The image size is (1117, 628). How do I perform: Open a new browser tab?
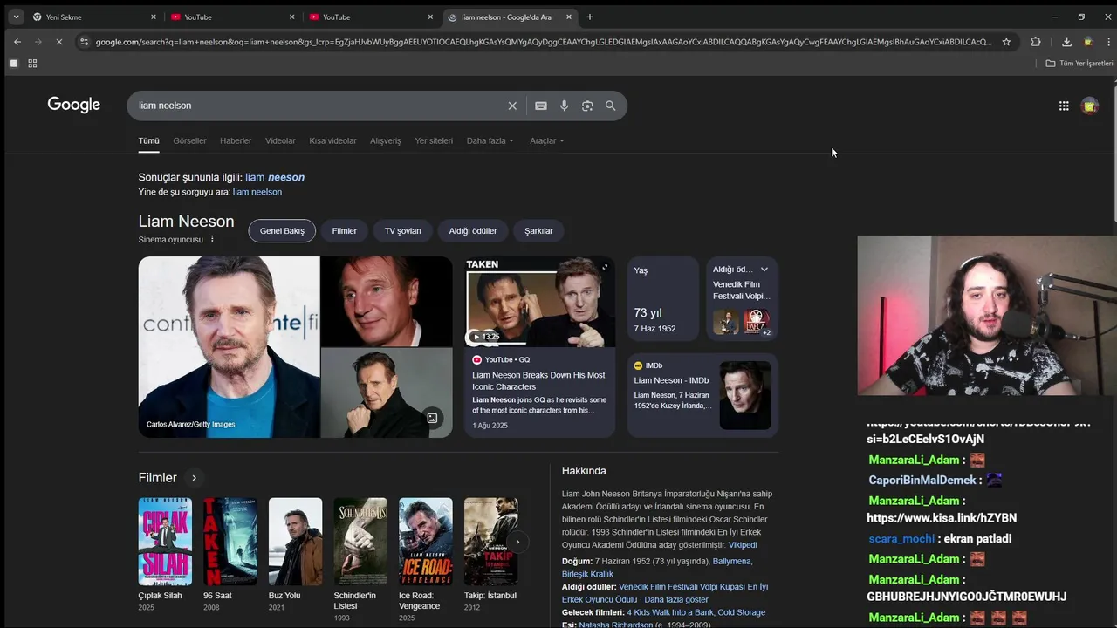pyautogui.click(x=589, y=17)
